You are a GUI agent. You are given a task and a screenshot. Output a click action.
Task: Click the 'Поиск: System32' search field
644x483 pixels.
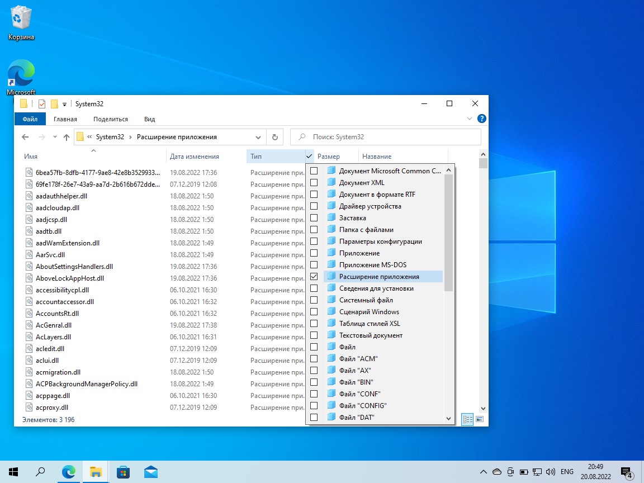(x=386, y=137)
